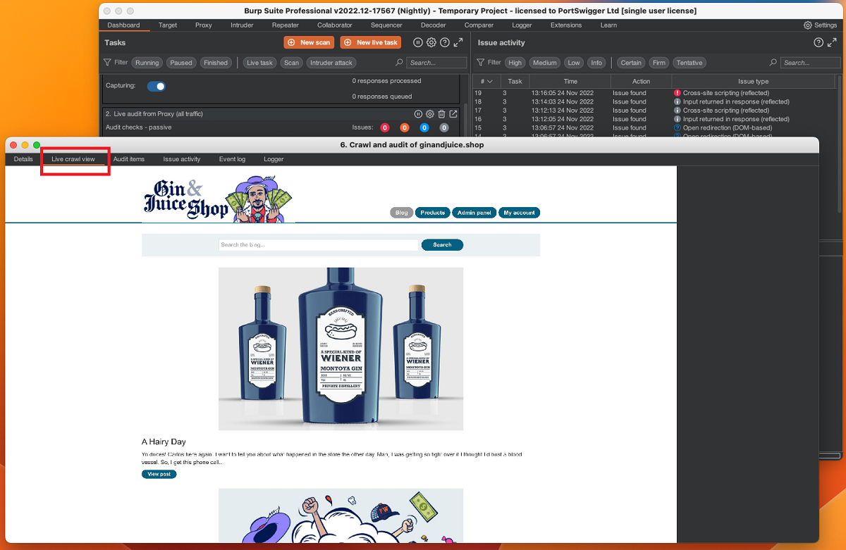
Task: Select the Cross-site scripting issue number 19 row
Action: pos(657,93)
